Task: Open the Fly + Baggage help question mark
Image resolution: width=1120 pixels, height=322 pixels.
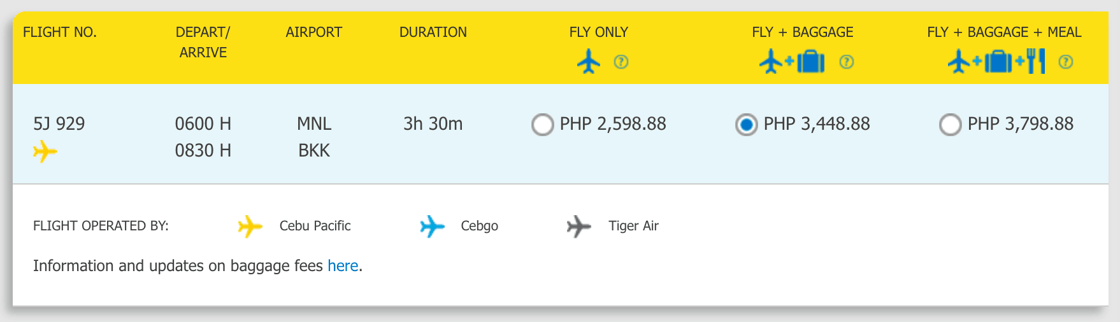Action: click(846, 62)
